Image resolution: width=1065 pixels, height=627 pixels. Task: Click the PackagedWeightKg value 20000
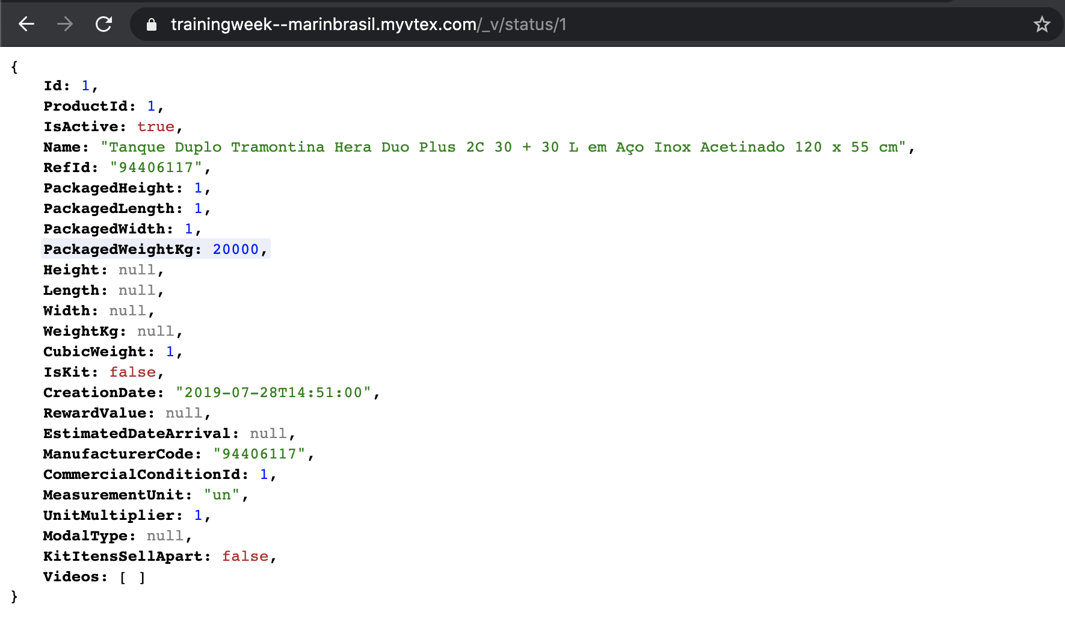[x=236, y=250]
